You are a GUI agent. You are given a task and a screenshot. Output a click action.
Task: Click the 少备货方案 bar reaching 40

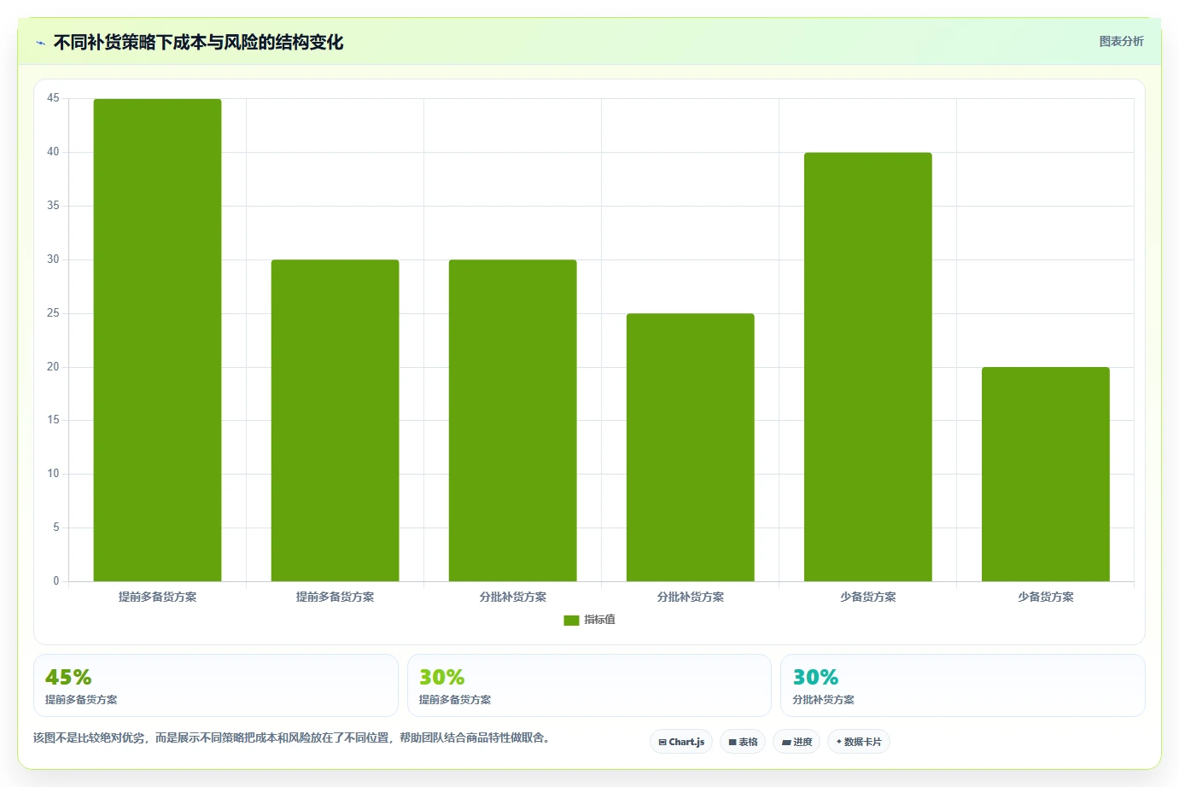tap(867, 367)
